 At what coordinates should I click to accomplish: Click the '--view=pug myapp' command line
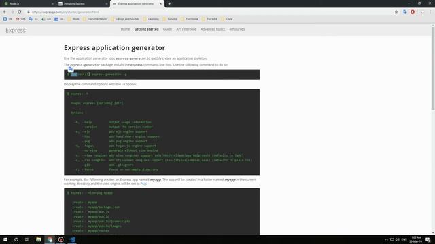pyautogui.click(x=90, y=192)
